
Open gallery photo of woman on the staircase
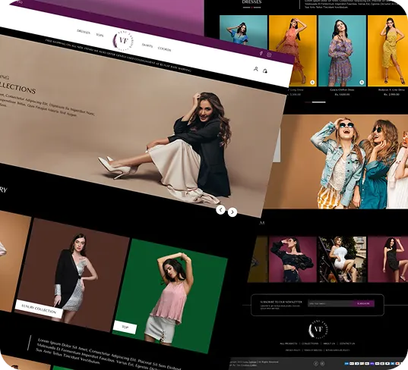tap(342, 259)
